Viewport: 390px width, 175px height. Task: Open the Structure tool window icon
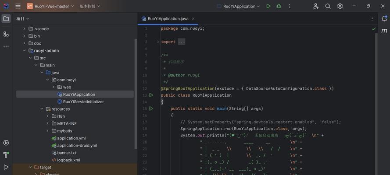[x=6, y=34]
